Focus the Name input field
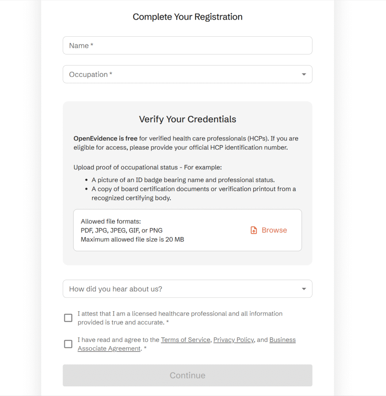Viewport: 386px width, 396px height. pos(187,46)
